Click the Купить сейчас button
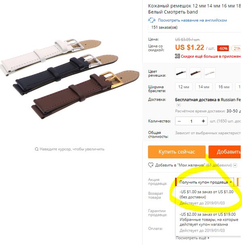This screenshot has width=242, height=245. click(177, 152)
